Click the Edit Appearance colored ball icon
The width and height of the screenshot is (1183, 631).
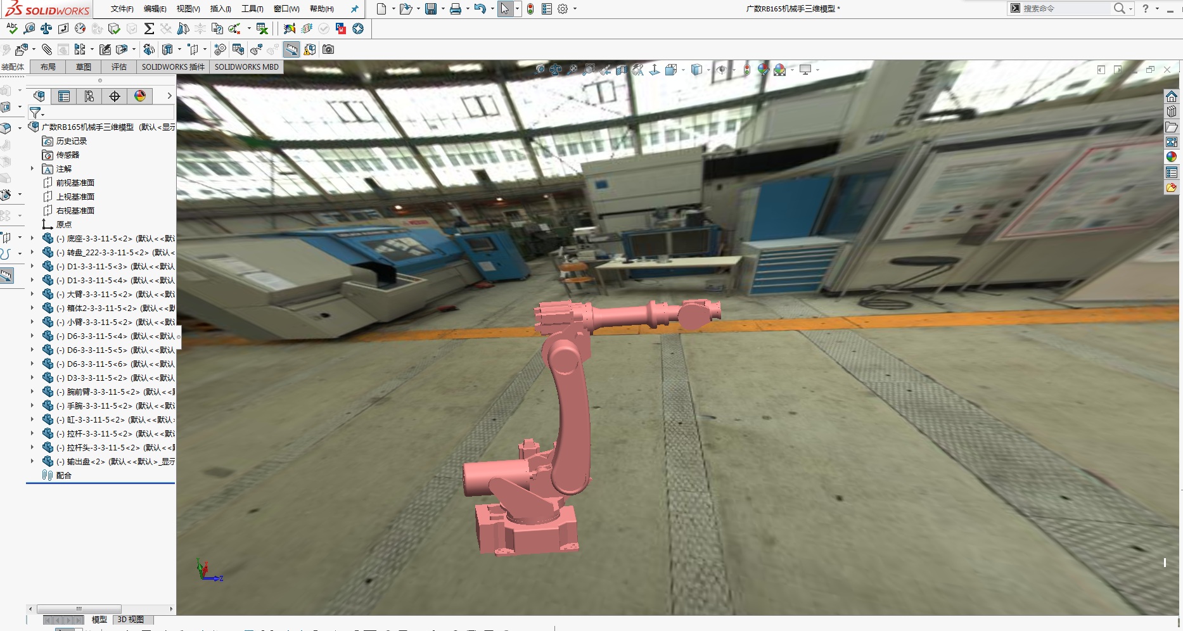click(763, 70)
